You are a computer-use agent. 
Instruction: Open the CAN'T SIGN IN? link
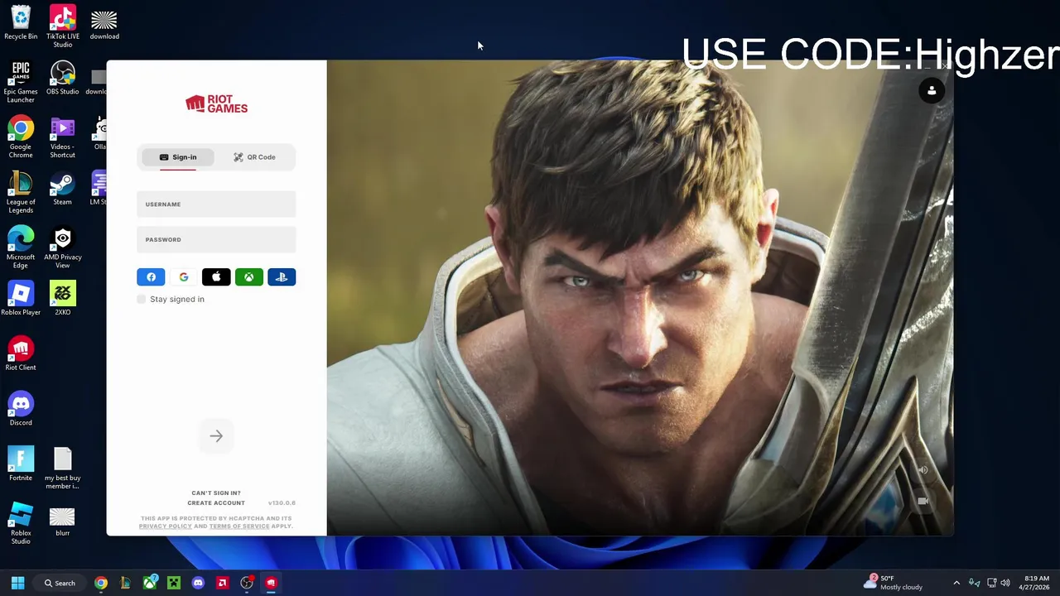click(216, 493)
